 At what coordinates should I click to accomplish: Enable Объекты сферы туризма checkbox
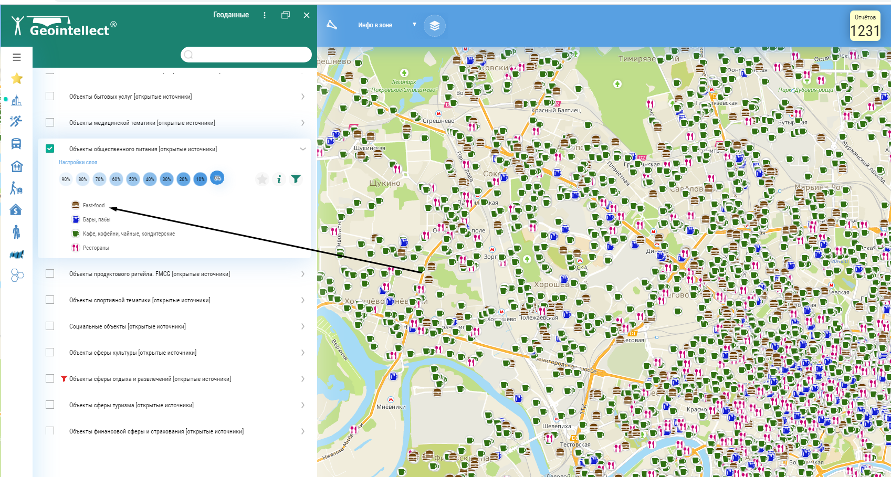(x=50, y=405)
